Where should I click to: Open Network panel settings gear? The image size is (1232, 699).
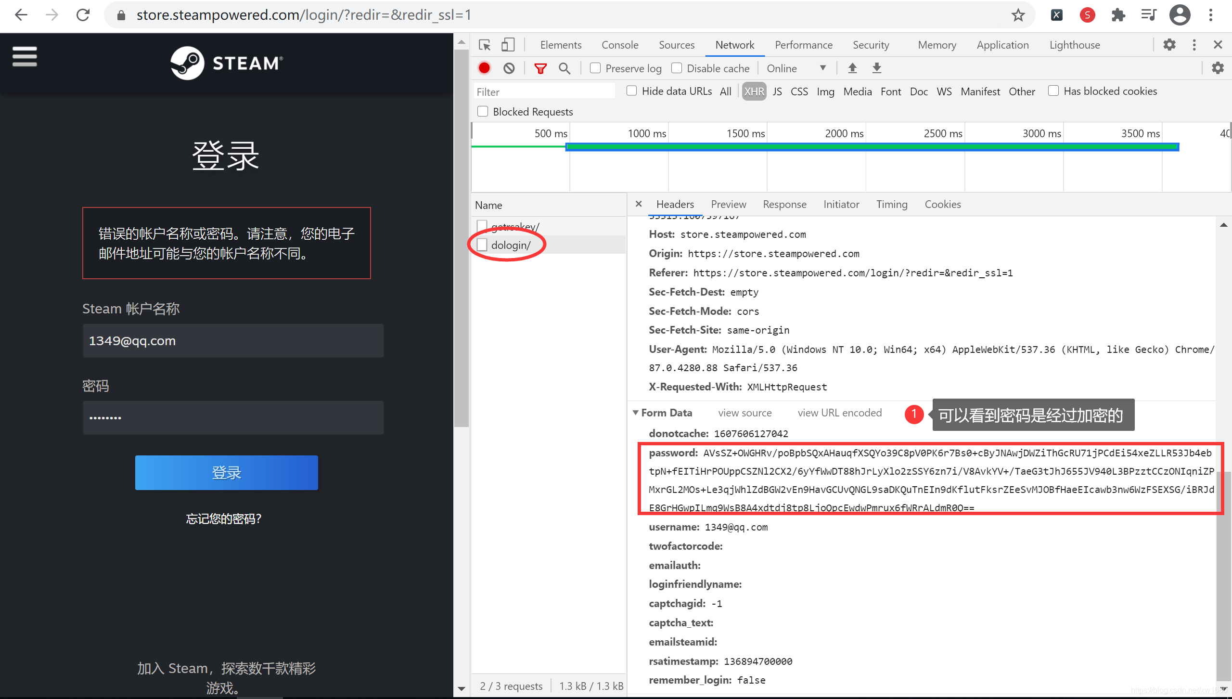click(1218, 68)
